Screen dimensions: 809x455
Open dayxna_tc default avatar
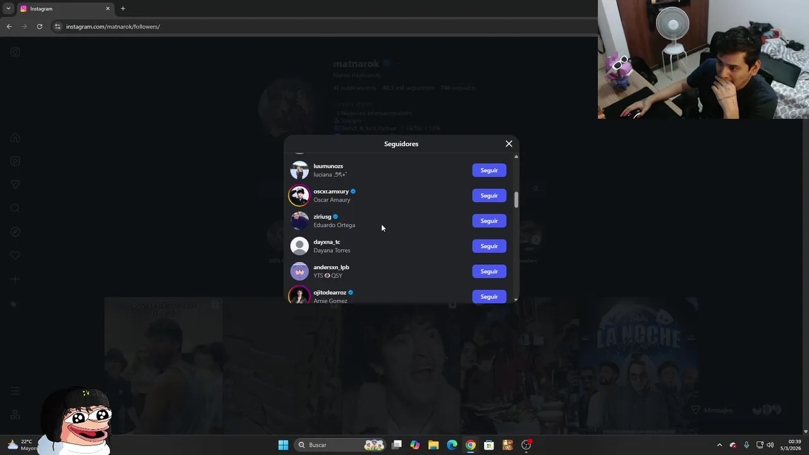point(300,246)
